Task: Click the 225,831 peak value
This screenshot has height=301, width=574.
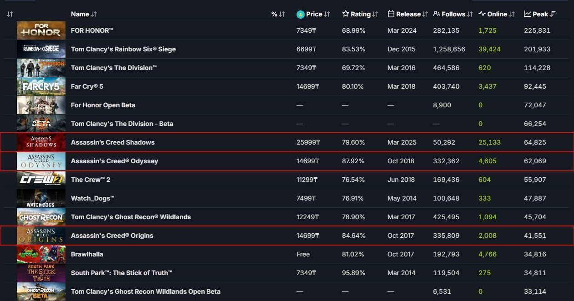Action: coord(537,30)
